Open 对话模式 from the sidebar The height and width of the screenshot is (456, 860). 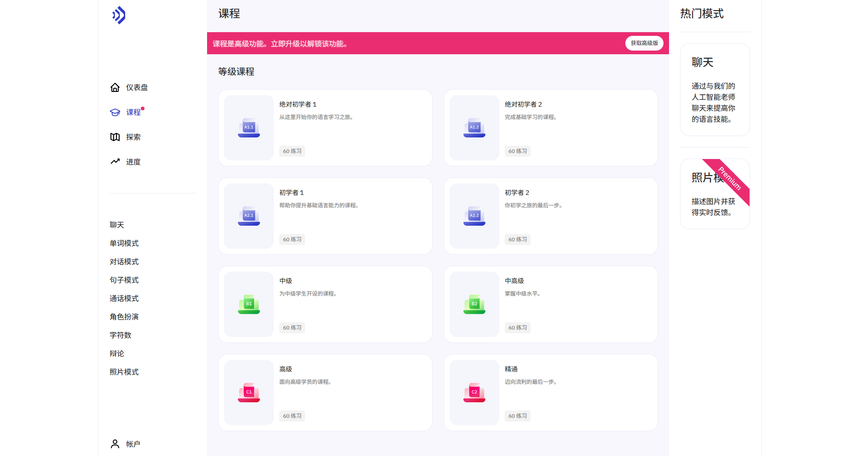coord(124,262)
